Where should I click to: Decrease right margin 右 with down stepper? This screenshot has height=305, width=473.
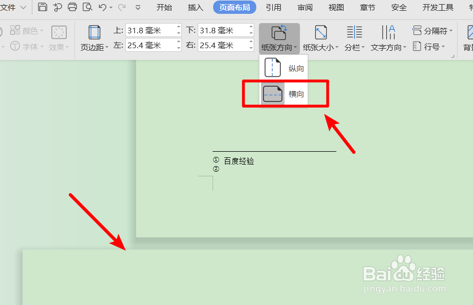click(251, 49)
